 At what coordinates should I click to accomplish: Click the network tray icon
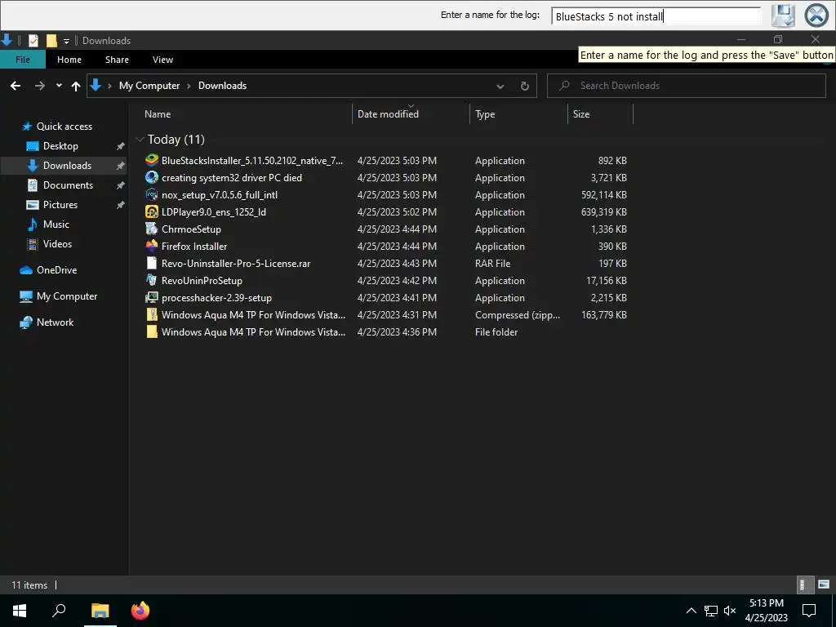[x=711, y=611]
